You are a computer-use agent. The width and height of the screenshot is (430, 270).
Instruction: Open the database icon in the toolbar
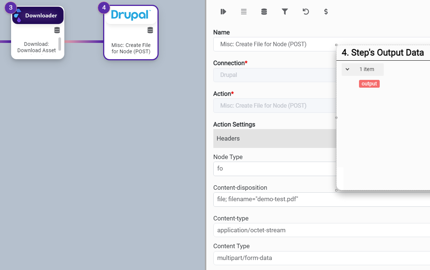[x=264, y=12]
